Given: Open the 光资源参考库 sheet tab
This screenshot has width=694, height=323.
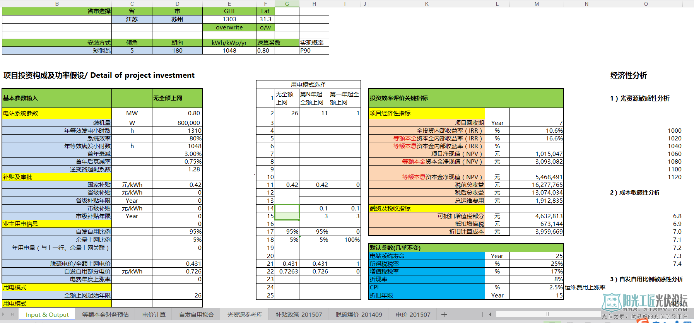Looking at the screenshot, I should coord(245,314).
